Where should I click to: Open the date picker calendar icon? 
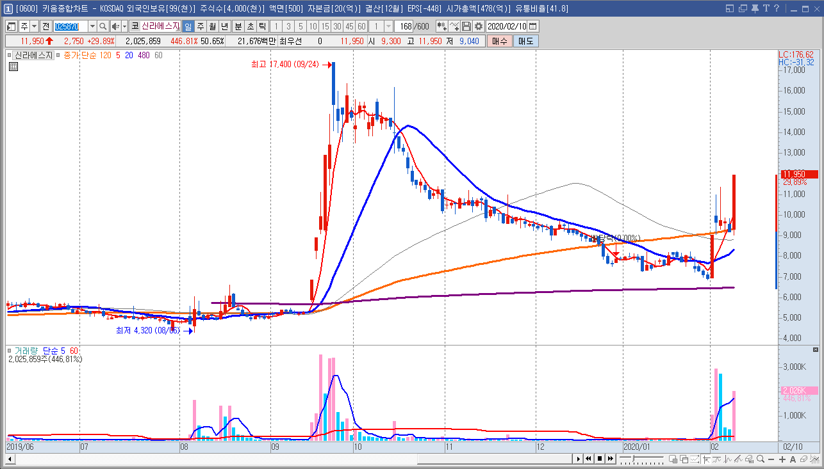pyautogui.click(x=533, y=26)
